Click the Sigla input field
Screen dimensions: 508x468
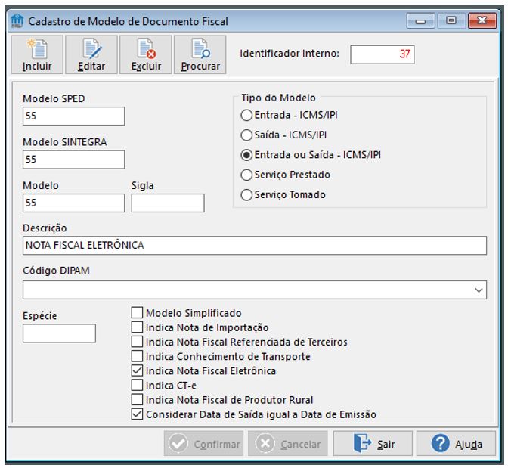click(168, 203)
